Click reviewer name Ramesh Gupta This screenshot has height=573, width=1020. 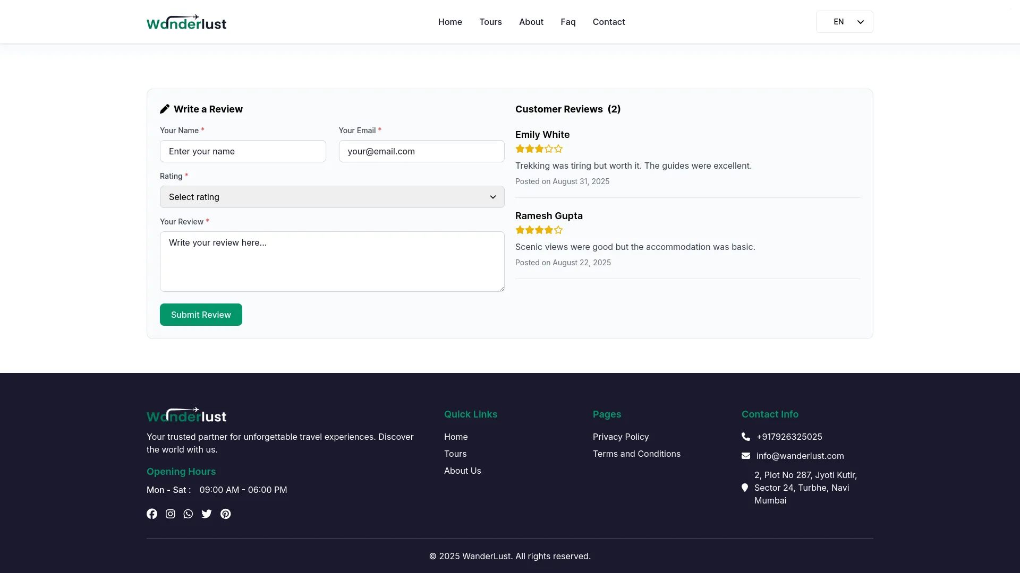549,216
